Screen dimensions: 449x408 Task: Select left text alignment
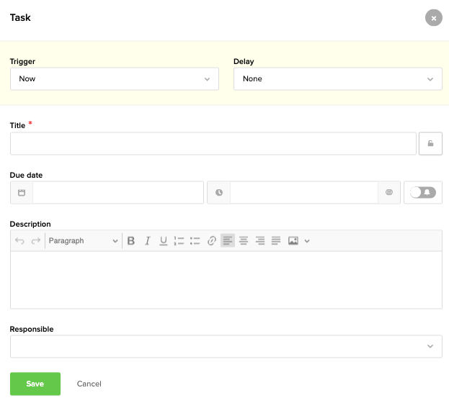point(228,241)
